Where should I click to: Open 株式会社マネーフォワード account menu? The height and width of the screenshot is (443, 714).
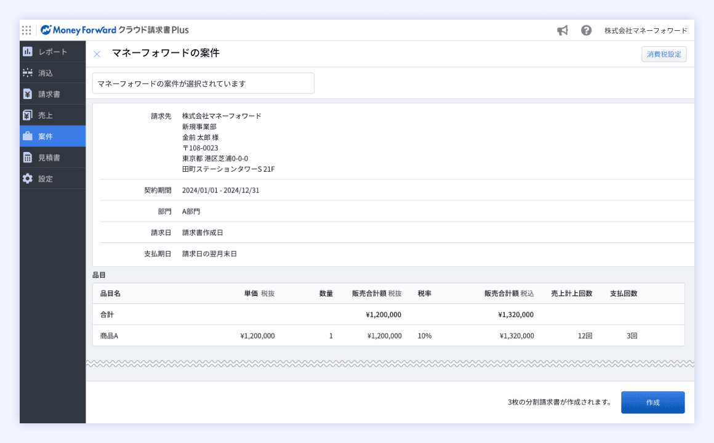point(645,30)
